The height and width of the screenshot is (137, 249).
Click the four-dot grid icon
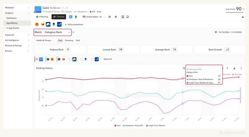(x=110, y=17)
